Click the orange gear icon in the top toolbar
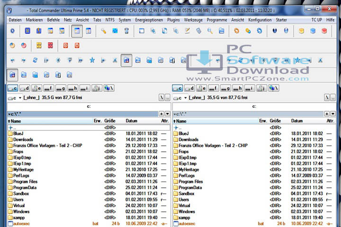Viewport: 341px width, 227px height. pos(236,31)
